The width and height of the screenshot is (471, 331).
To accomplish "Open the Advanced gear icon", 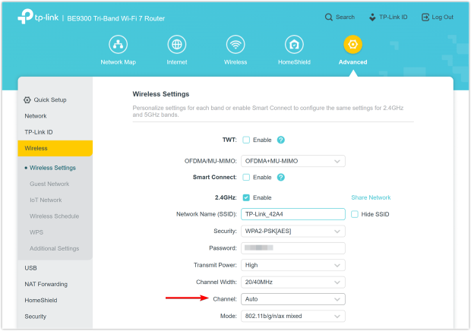I will [352, 45].
